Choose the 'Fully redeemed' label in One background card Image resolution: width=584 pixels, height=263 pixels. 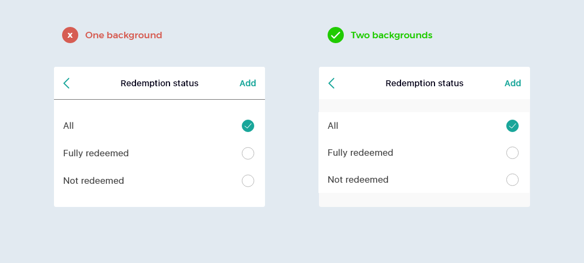tap(96, 153)
